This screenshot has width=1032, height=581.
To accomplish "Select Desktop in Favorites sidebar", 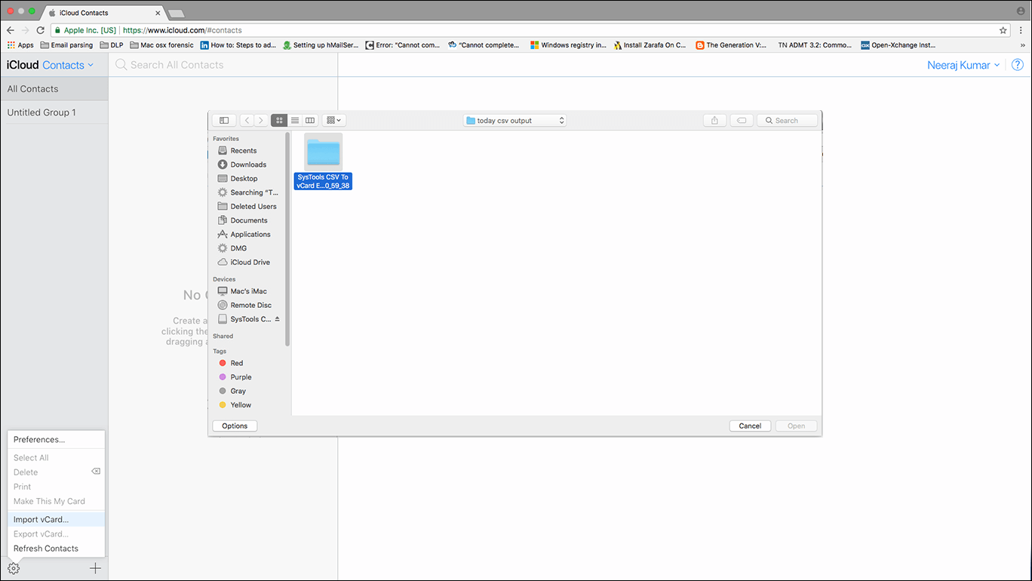I will [243, 178].
